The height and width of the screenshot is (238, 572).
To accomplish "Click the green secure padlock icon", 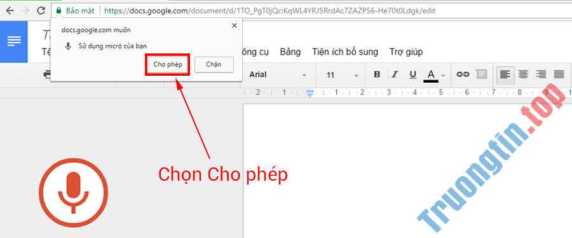I will pos(58,11).
